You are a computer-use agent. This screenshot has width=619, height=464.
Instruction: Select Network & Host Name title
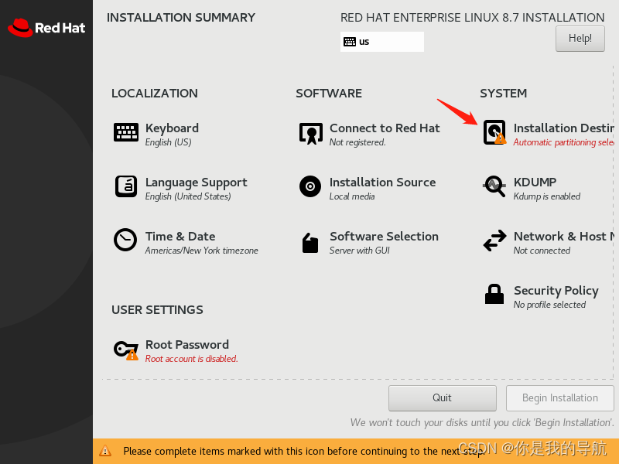(563, 237)
